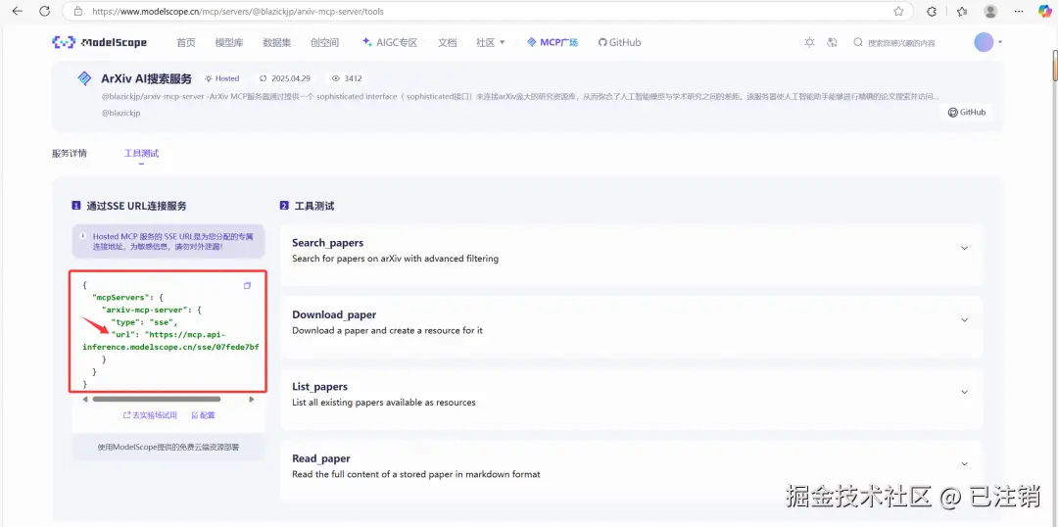Image resolution: width=1058 pixels, height=527 pixels.
Task: Click the Hosted badge
Action: (222, 78)
